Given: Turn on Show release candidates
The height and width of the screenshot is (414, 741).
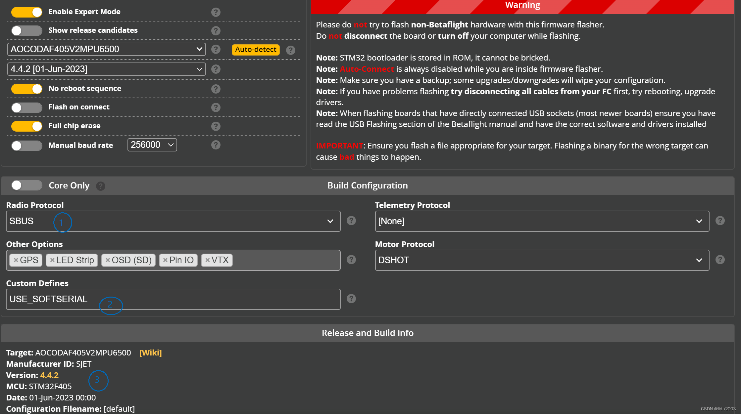Looking at the screenshot, I should (x=27, y=31).
